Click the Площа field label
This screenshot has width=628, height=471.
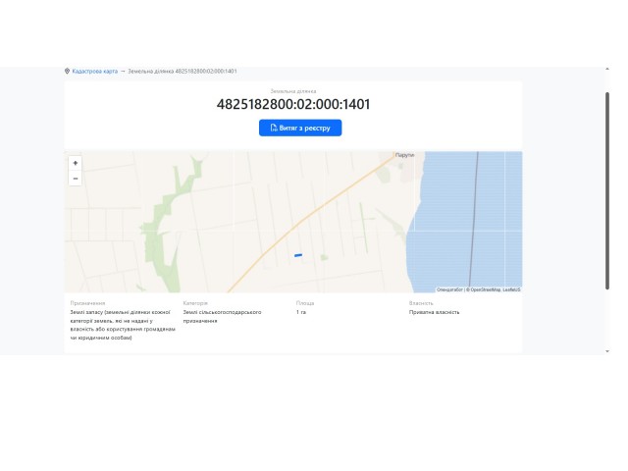click(305, 303)
